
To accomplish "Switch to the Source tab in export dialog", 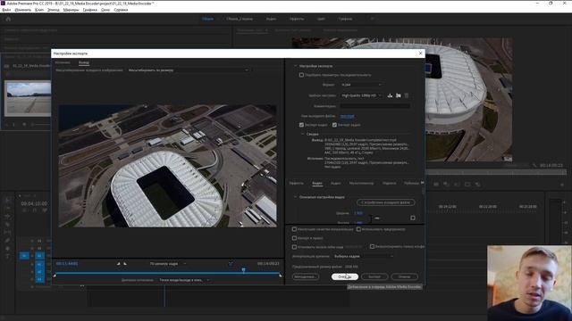I will [x=63, y=62].
